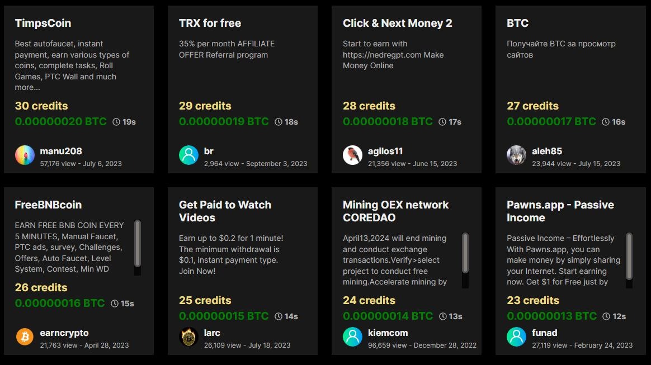
Task: Click the teal user avatar beside br
Action: point(188,155)
